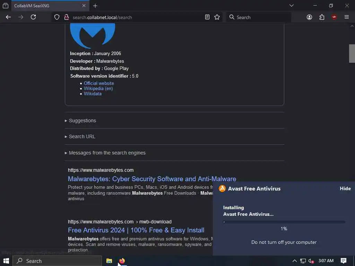Click the Firefox taskbar icon
The width and height of the screenshot is (355, 266).
pos(122,261)
